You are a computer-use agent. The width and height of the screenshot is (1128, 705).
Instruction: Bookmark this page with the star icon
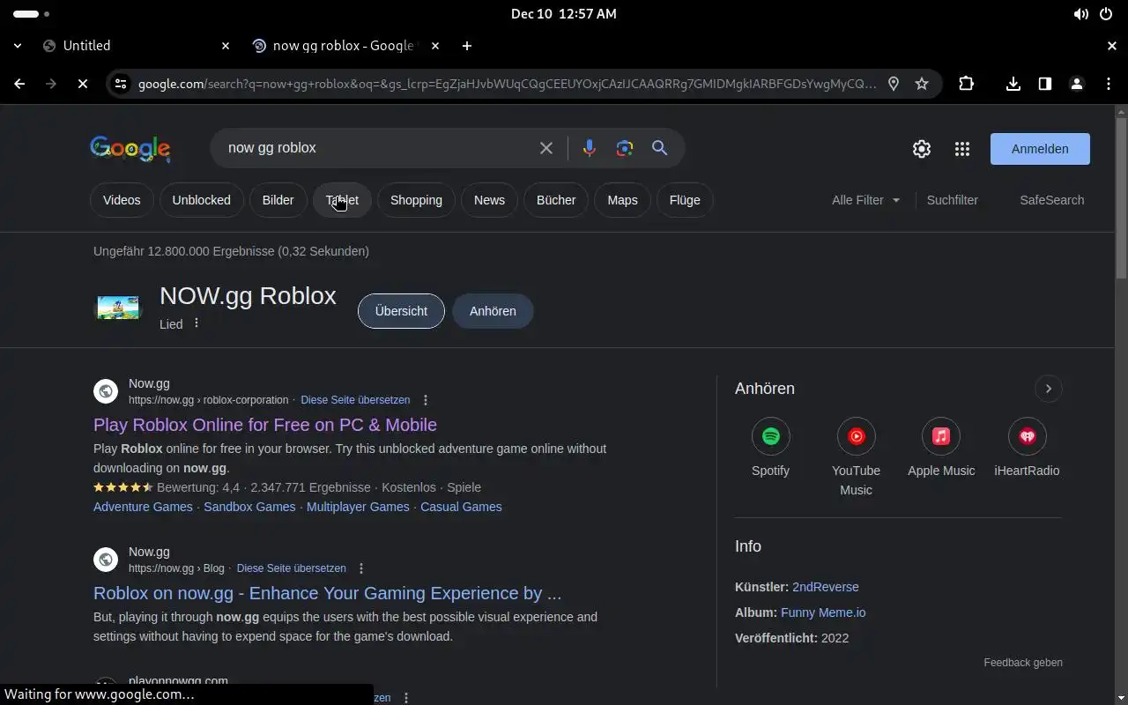(922, 84)
